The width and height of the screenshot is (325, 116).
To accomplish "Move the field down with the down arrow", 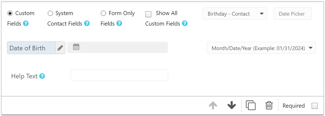I will [232, 105].
